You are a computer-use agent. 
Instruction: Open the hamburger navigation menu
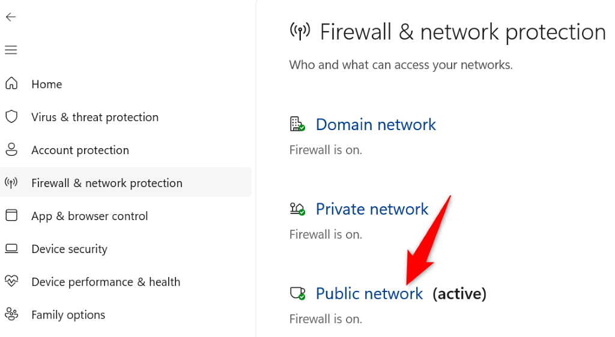[x=11, y=50]
